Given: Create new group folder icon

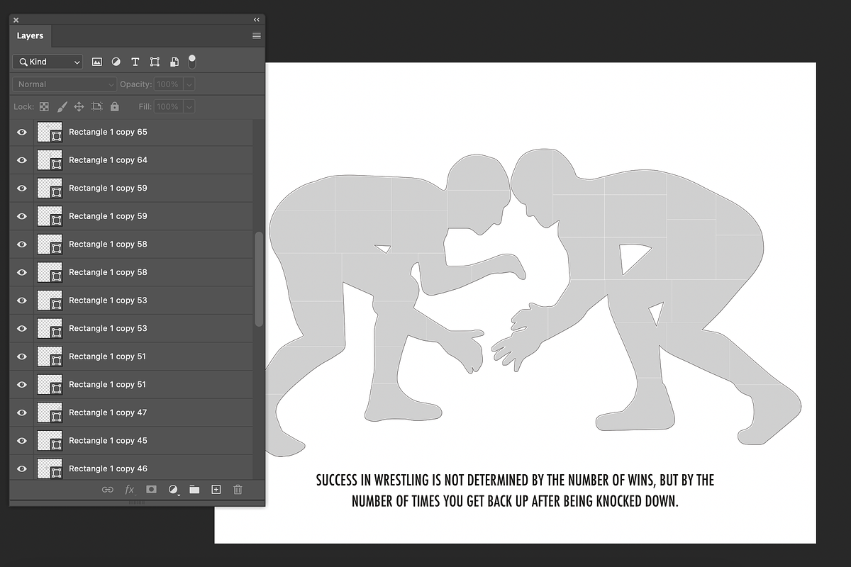Looking at the screenshot, I should pyautogui.click(x=194, y=489).
